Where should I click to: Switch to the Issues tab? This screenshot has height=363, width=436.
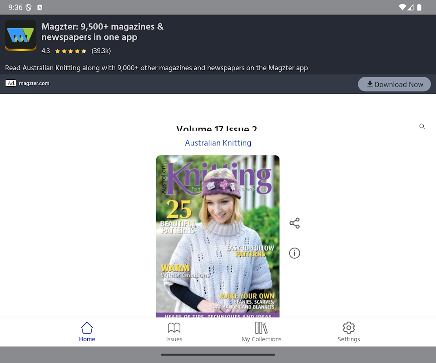pyautogui.click(x=174, y=332)
